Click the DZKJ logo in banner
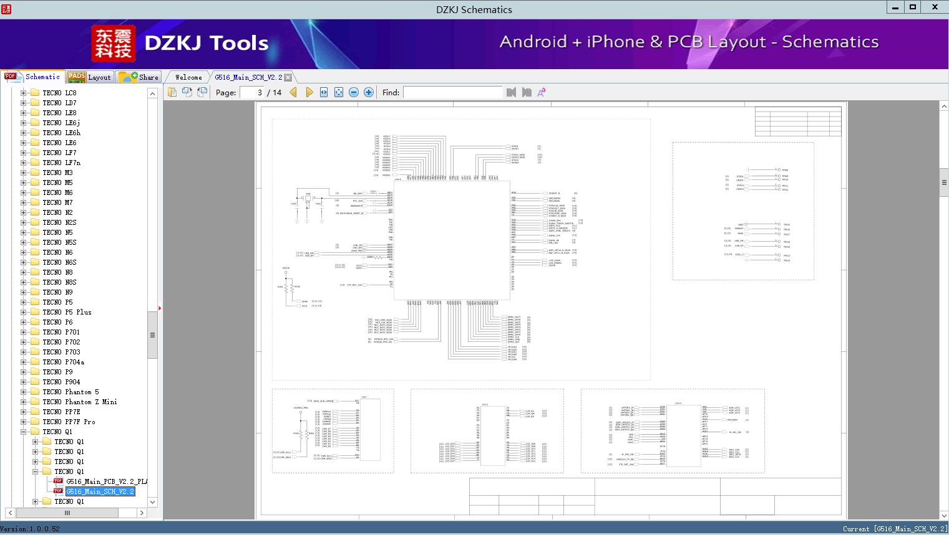 (x=114, y=44)
